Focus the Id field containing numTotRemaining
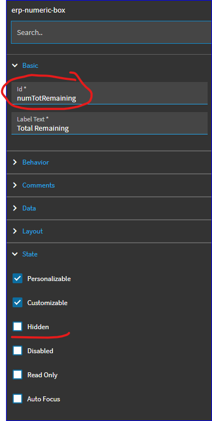The width and height of the screenshot is (212, 421). click(109, 93)
